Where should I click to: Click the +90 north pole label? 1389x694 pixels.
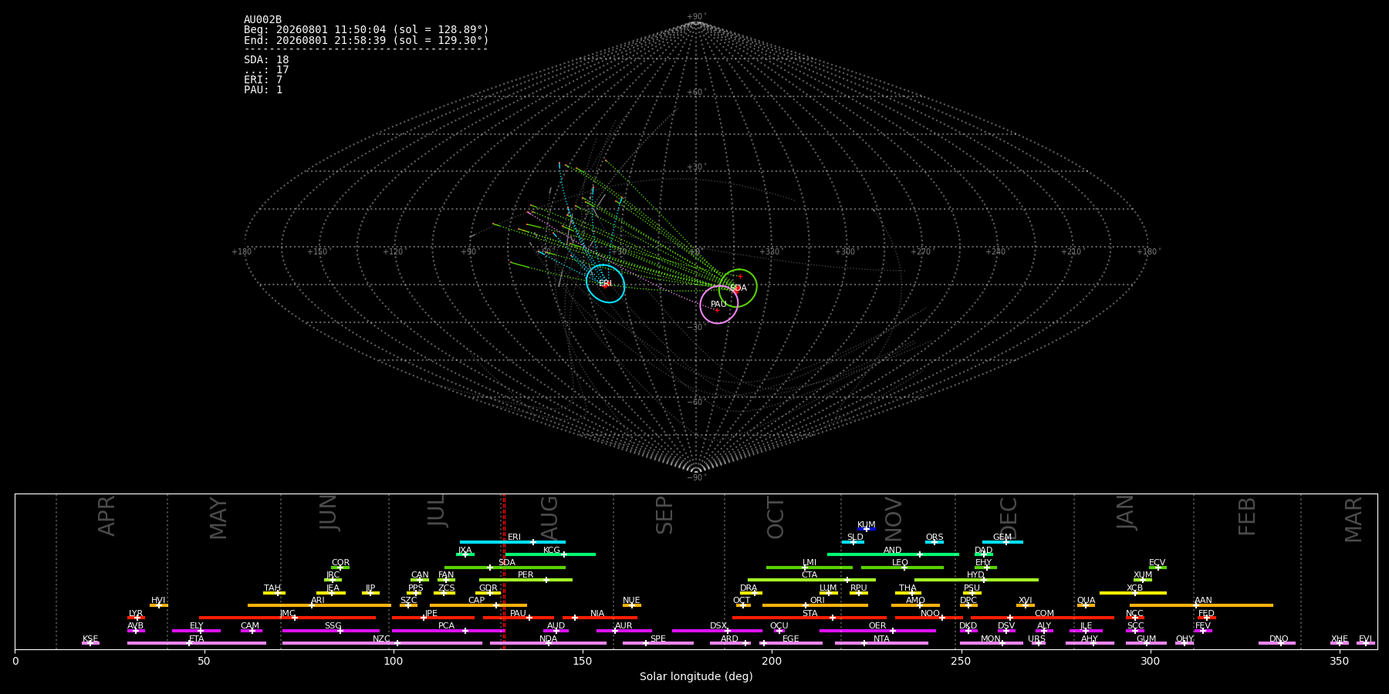[695, 17]
